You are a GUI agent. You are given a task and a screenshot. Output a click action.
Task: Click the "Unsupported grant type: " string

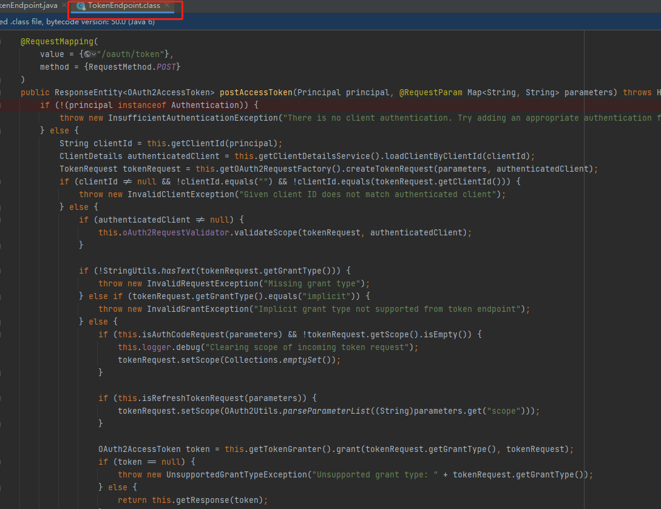click(375, 474)
